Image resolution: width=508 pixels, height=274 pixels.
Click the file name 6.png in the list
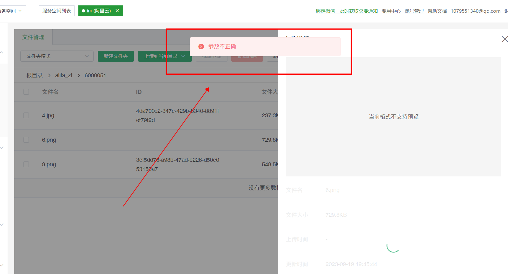point(49,140)
